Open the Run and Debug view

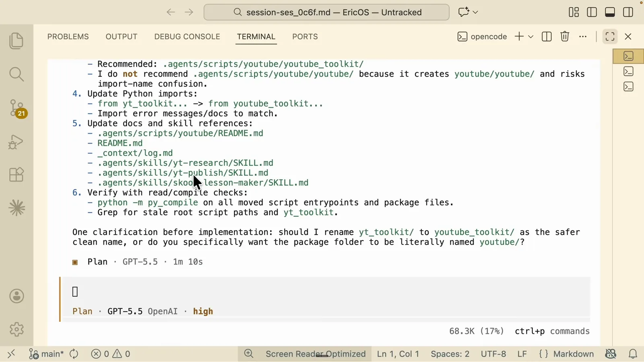pyautogui.click(x=17, y=142)
